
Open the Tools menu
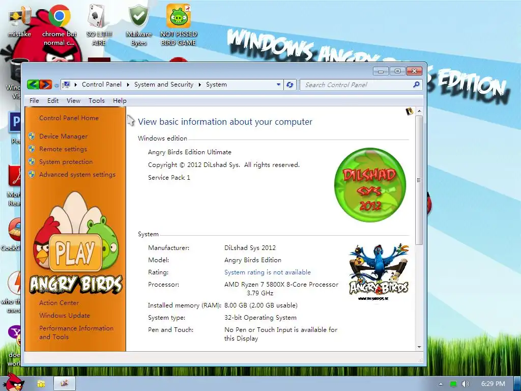[x=97, y=101]
